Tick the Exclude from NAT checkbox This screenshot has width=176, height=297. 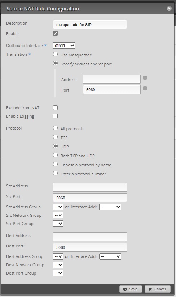pyautogui.click(x=55, y=108)
